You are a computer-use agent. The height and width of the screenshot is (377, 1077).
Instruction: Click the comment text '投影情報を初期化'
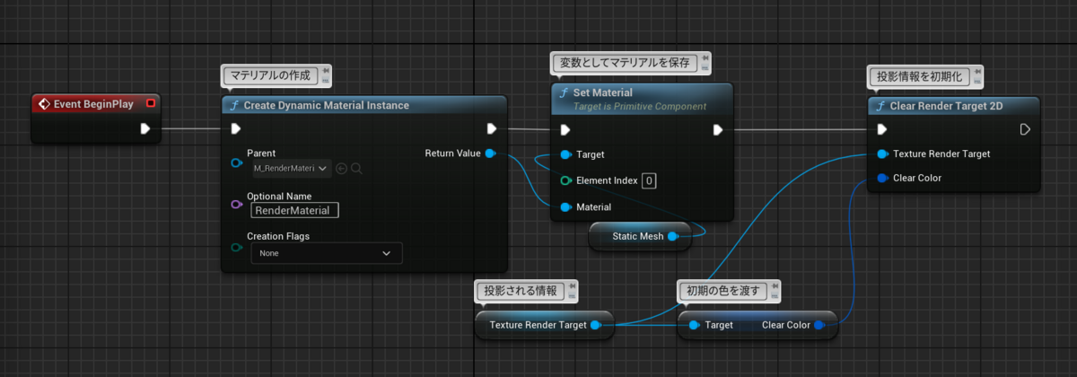tap(918, 75)
